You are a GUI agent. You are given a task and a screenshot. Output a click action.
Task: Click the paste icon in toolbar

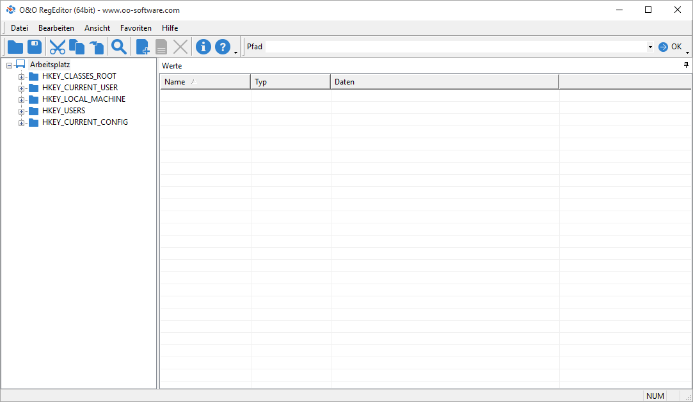pos(96,47)
